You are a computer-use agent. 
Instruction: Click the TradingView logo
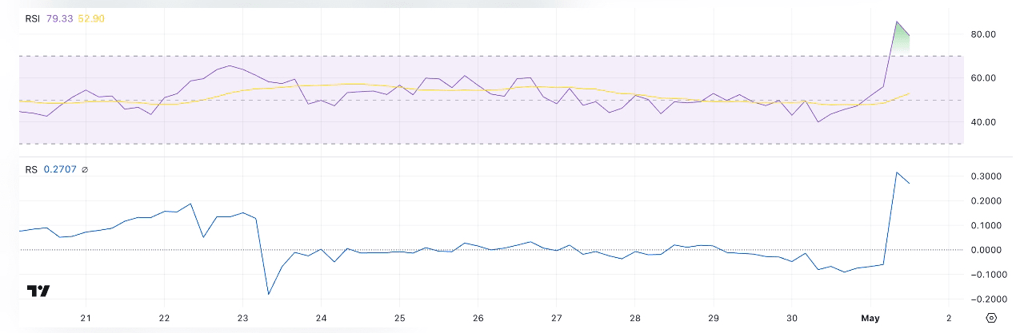tap(38, 291)
